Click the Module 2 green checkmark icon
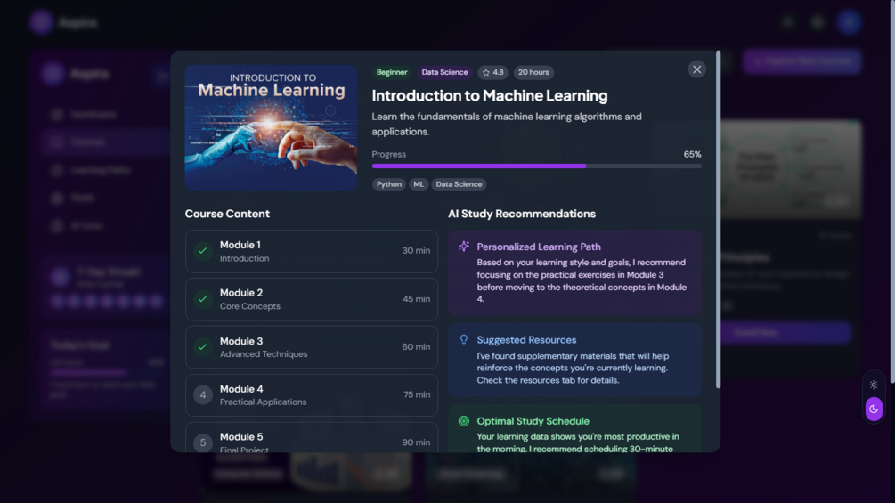Viewport: 895px width, 503px height. click(x=203, y=299)
